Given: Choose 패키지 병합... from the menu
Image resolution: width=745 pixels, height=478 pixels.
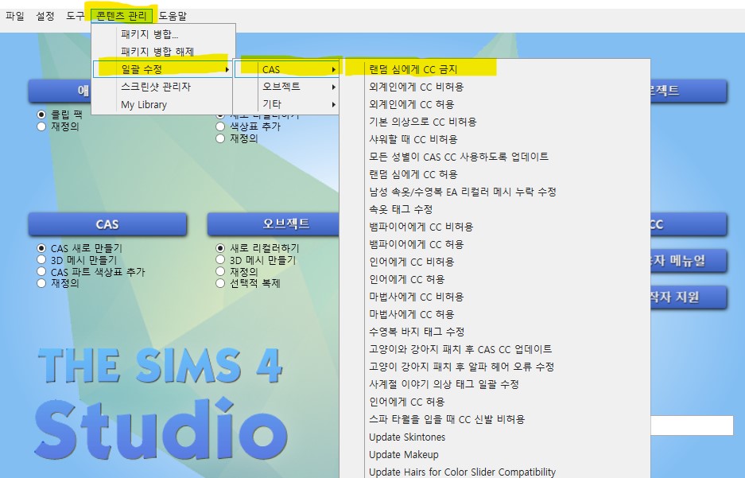Looking at the screenshot, I should [163, 34].
